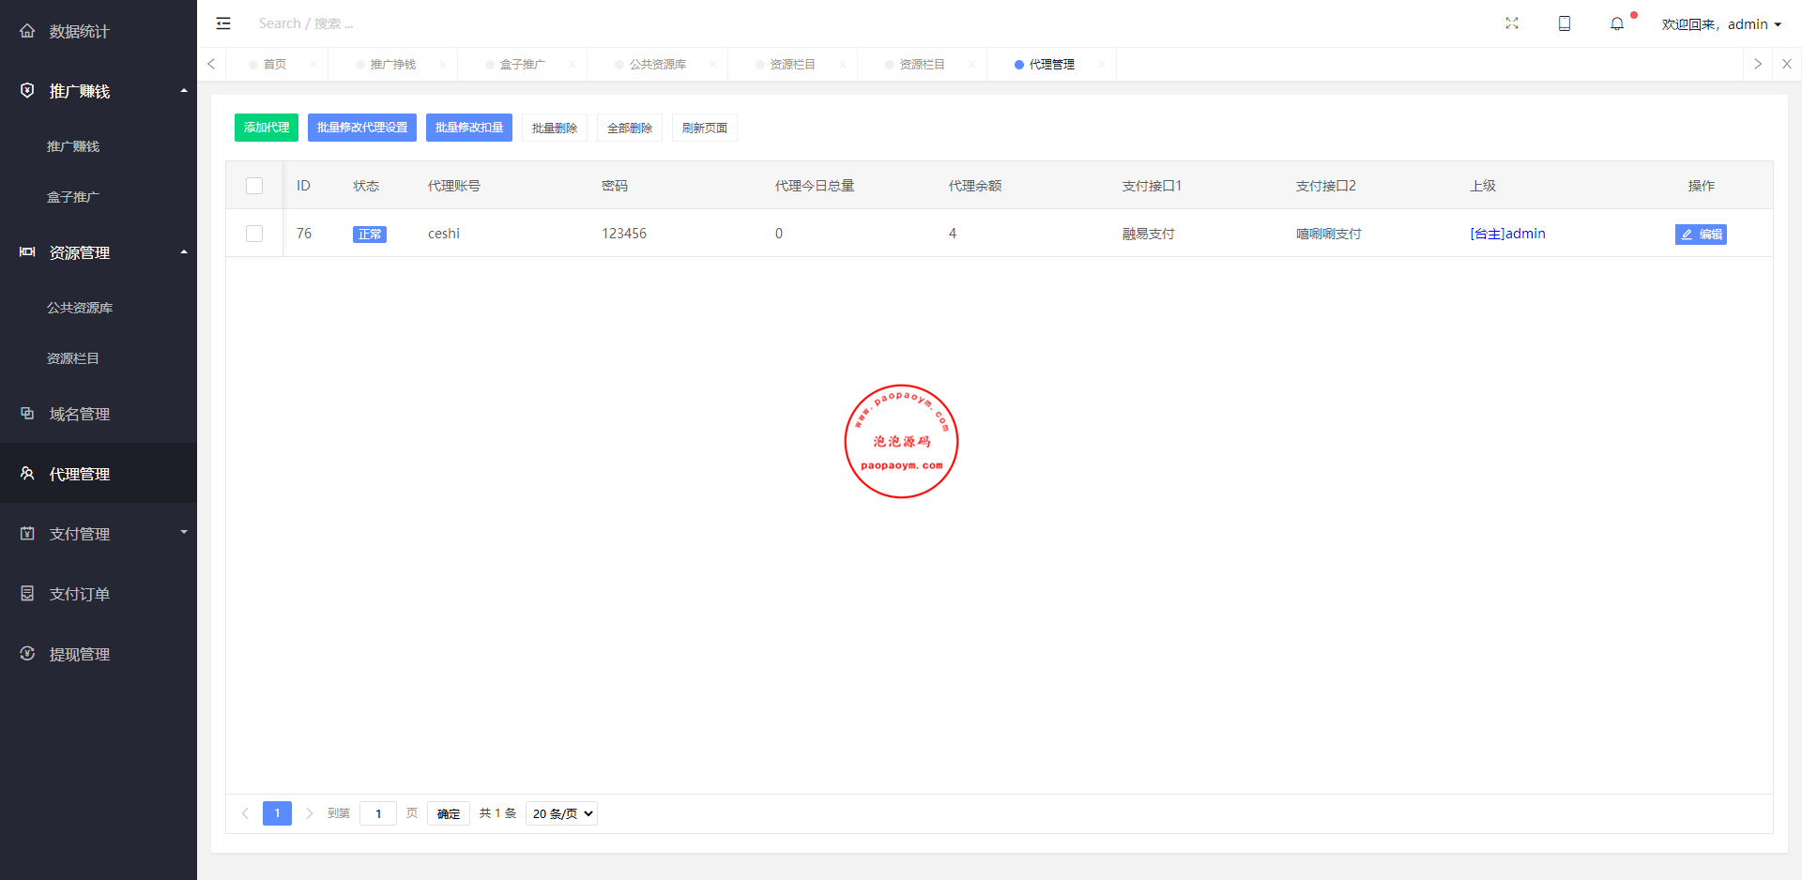1802x880 pixels.
Task: Open 域名管理 in the sidebar menu
Action: [80, 414]
